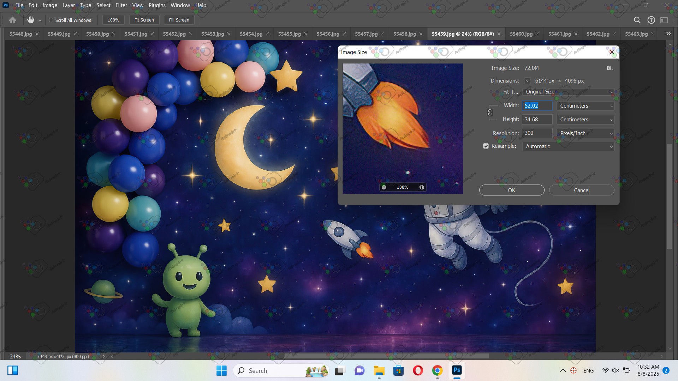Zoom in the preview with plus icon
The width and height of the screenshot is (678, 381).
[422, 187]
